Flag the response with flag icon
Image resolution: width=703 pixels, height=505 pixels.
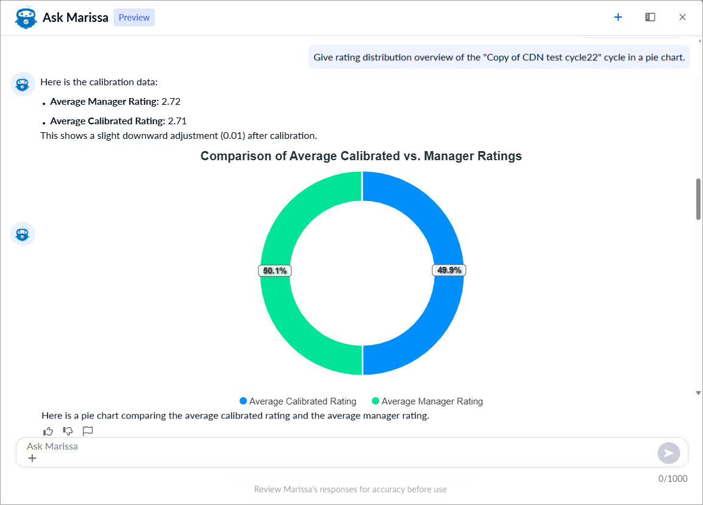87,431
